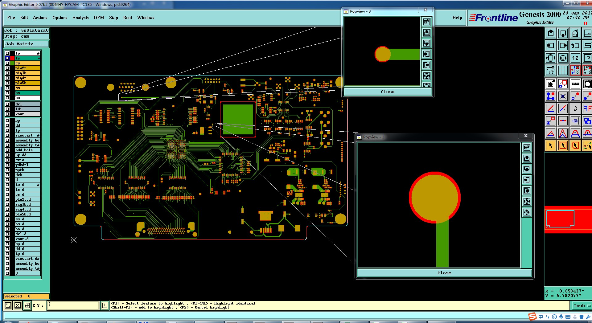Toggle the checkbox for layer drl

pos(7,104)
